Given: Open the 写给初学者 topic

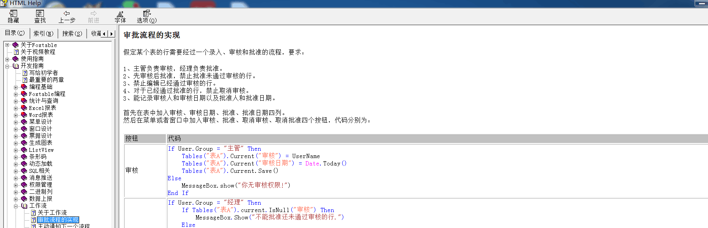Looking at the screenshot, I should coord(43,73).
